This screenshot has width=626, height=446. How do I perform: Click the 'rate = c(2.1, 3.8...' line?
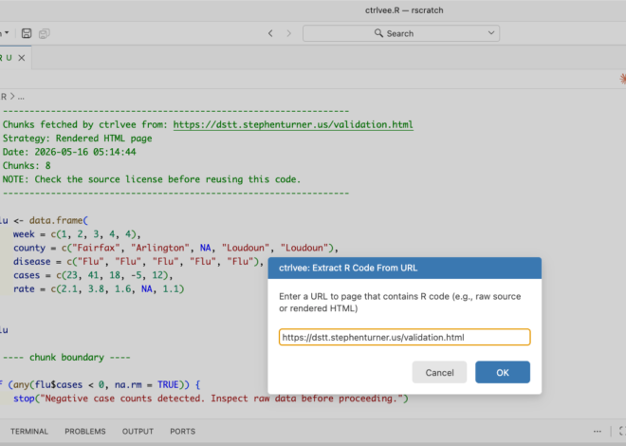(x=99, y=288)
